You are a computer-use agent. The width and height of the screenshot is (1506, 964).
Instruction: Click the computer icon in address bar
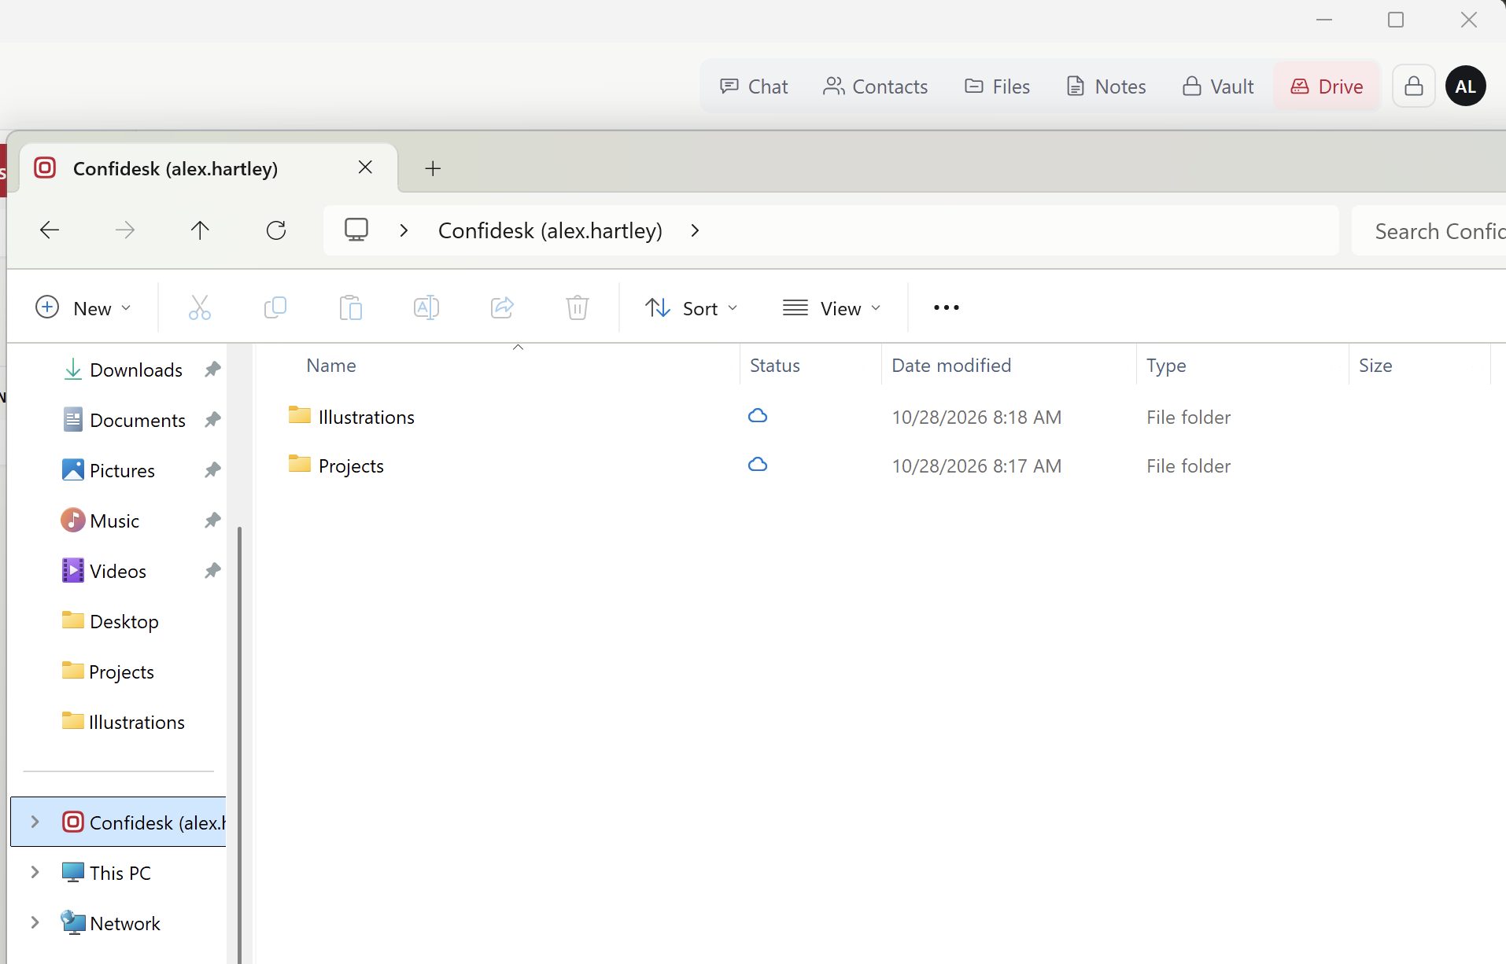click(x=356, y=230)
